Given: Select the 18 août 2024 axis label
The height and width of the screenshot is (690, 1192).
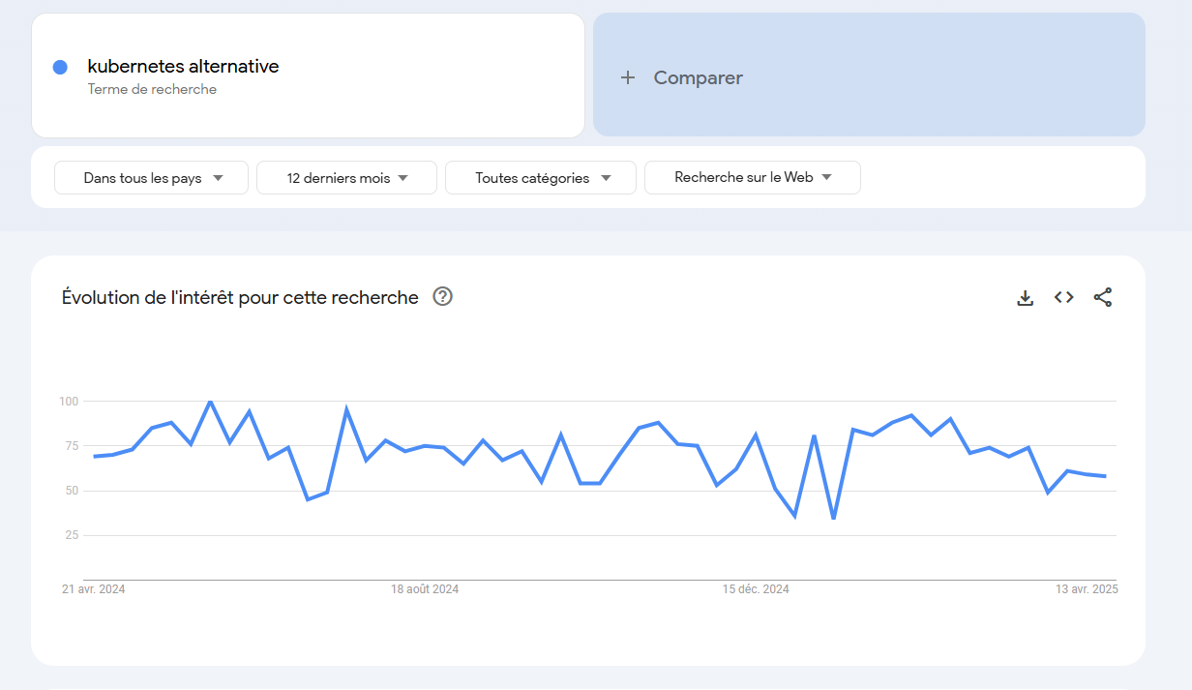Looking at the screenshot, I should (x=425, y=589).
